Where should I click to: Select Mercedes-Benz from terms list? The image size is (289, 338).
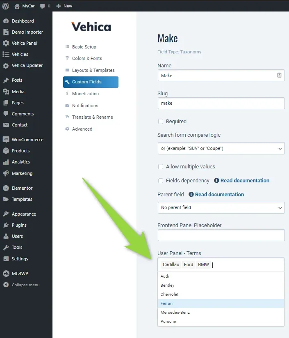pyautogui.click(x=221, y=313)
